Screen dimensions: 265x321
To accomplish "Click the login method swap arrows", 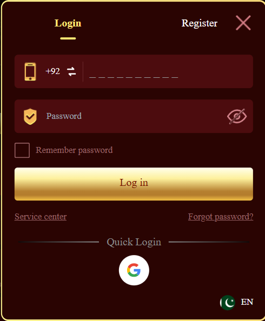I will [x=71, y=71].
